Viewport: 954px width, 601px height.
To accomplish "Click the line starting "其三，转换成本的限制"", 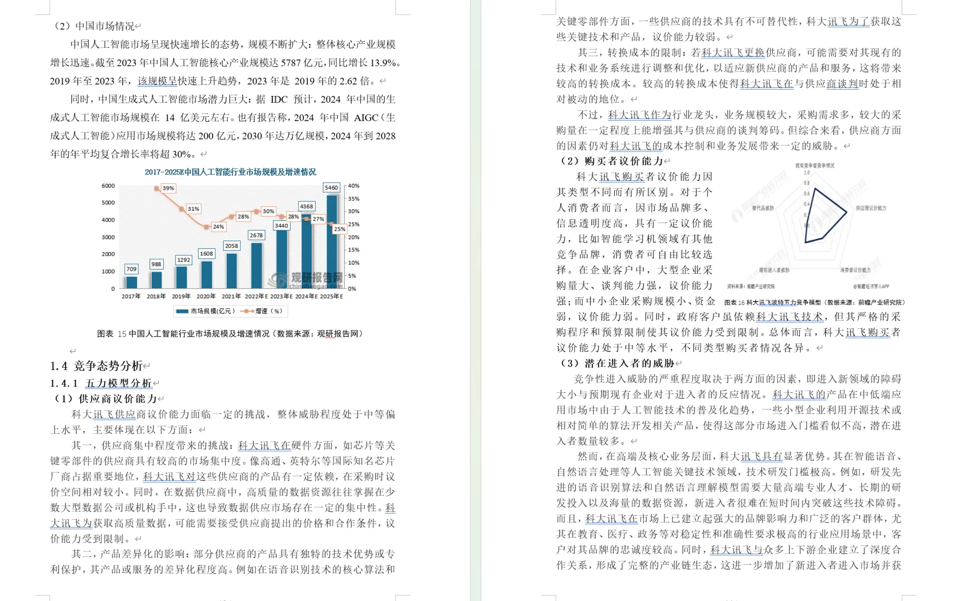I will pos(740,53).
